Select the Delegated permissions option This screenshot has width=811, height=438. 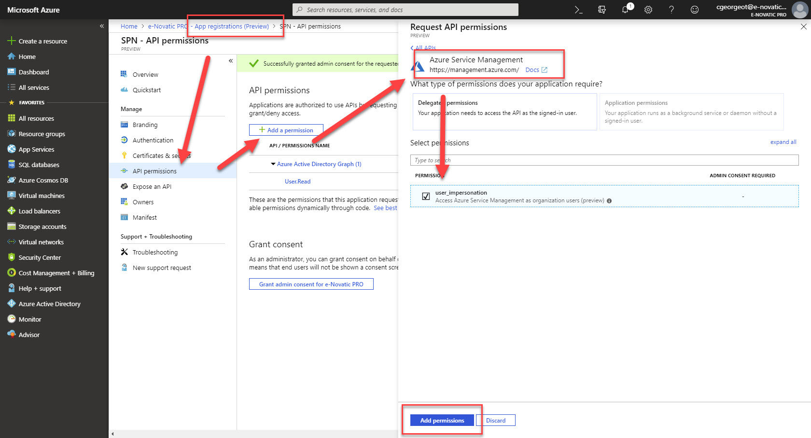pyautogui.click(x=504, y=112)
